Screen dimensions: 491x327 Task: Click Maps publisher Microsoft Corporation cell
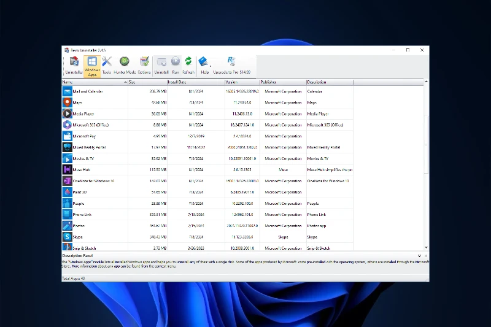click(283, 102)
